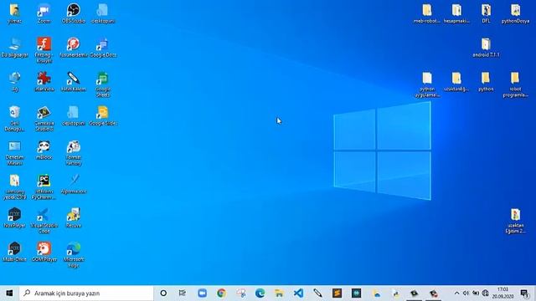Open the Google Docs shortcut
This screenshot has width=536, height=301.
coord(102,48)
